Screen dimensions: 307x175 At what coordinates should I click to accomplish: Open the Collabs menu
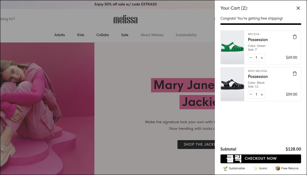click(x=103, y=35)
